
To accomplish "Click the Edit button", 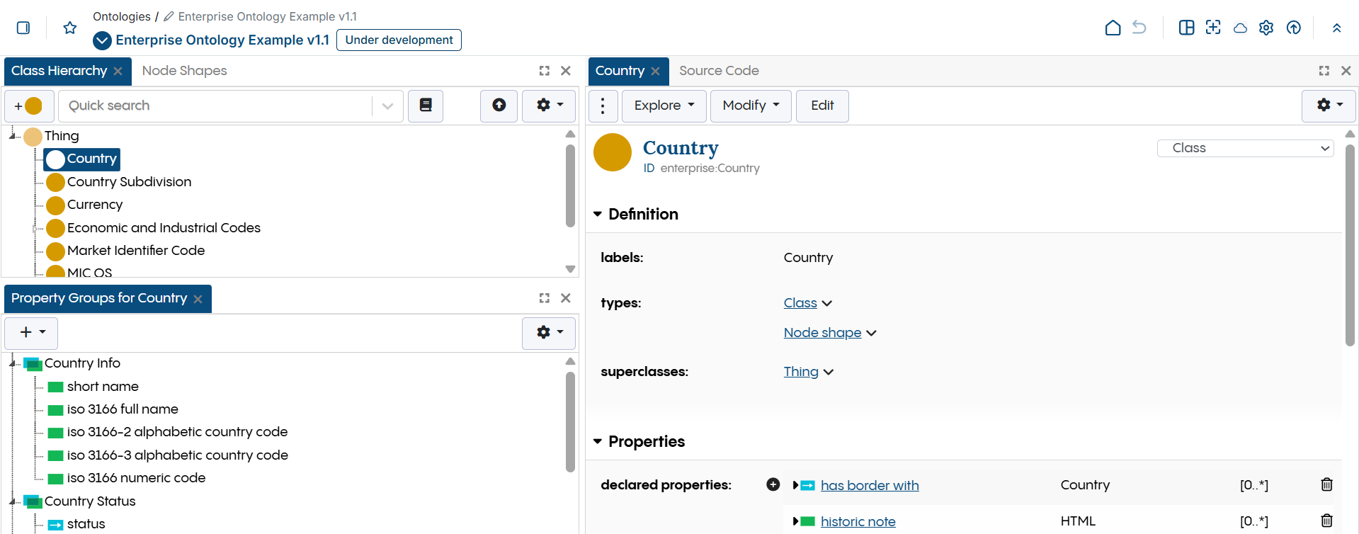I will pyautogui.click(x=822, y=106).
